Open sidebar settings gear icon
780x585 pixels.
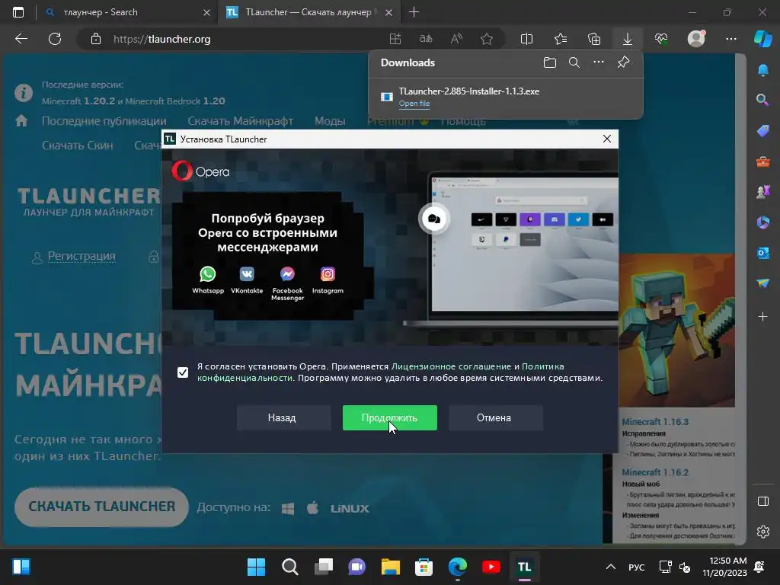[762, 532]
